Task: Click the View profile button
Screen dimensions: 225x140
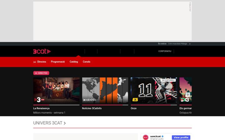Action: [x=181, y=138]
